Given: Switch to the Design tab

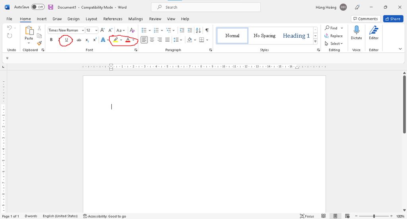Looking at the screenshot, I should [74, 19].
